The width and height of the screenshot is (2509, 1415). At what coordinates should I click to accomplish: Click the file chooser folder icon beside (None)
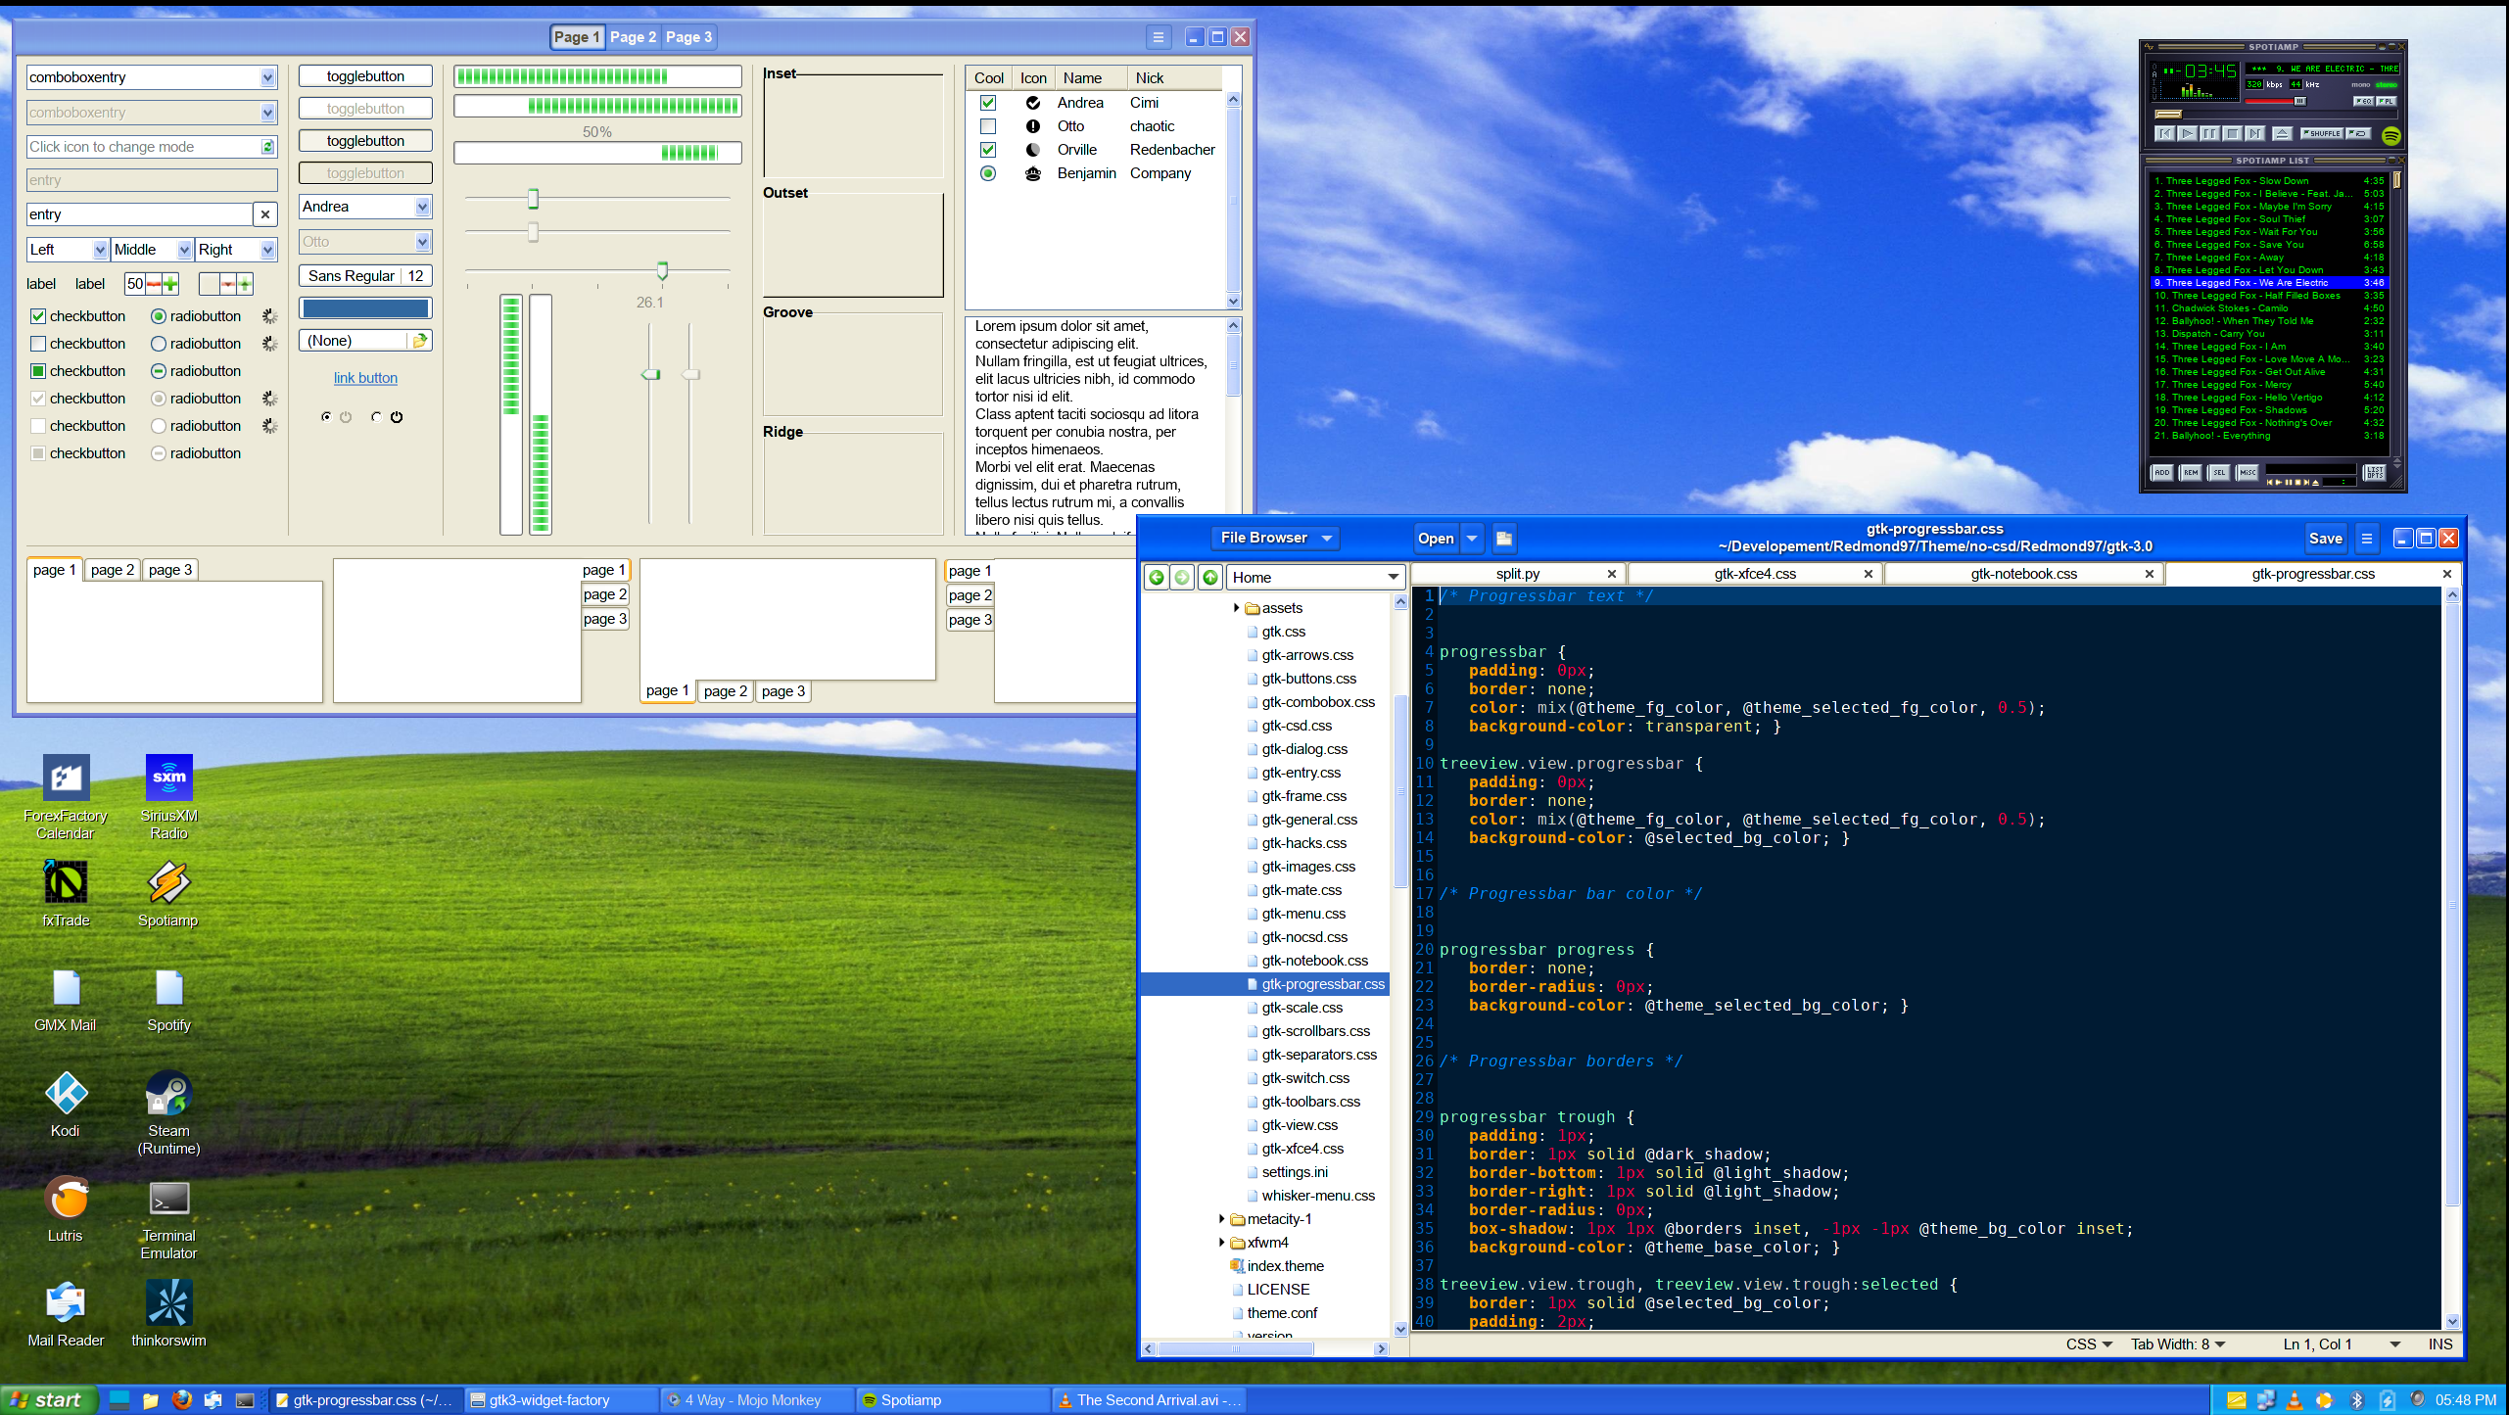point(419,341)
